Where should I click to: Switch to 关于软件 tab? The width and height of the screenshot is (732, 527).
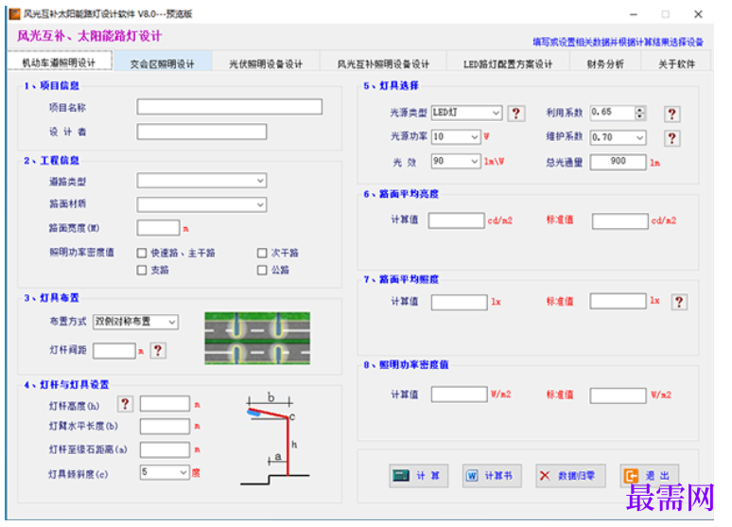tap(676, 63)
